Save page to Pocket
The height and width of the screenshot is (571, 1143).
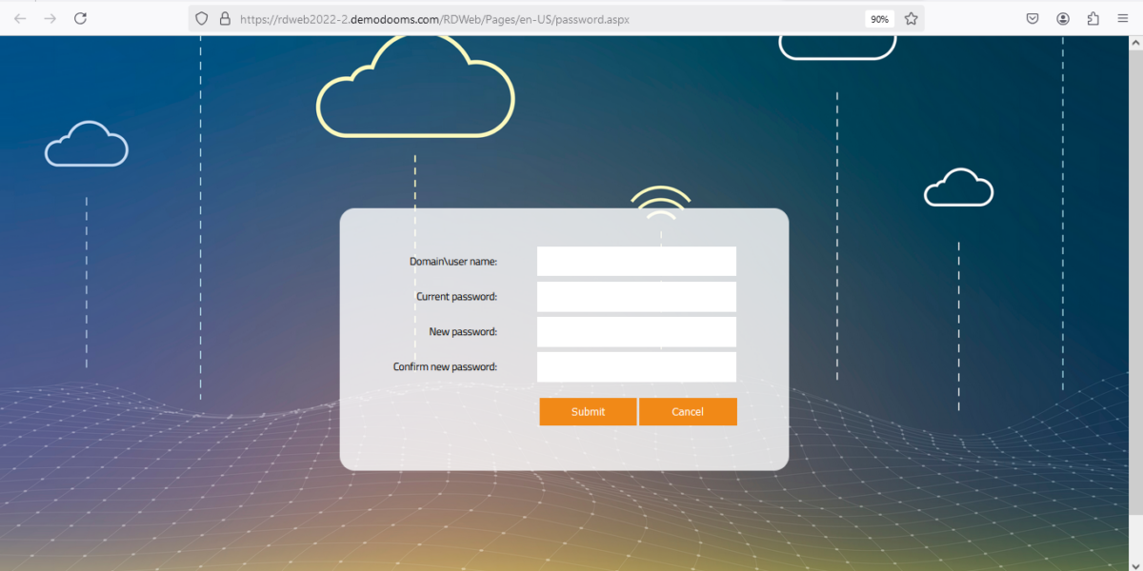tap(1033, 18)
